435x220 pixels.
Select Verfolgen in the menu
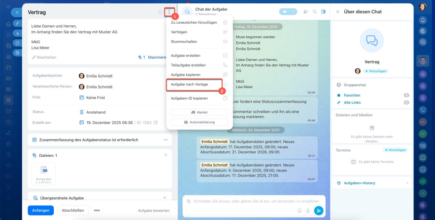(199, 32)
